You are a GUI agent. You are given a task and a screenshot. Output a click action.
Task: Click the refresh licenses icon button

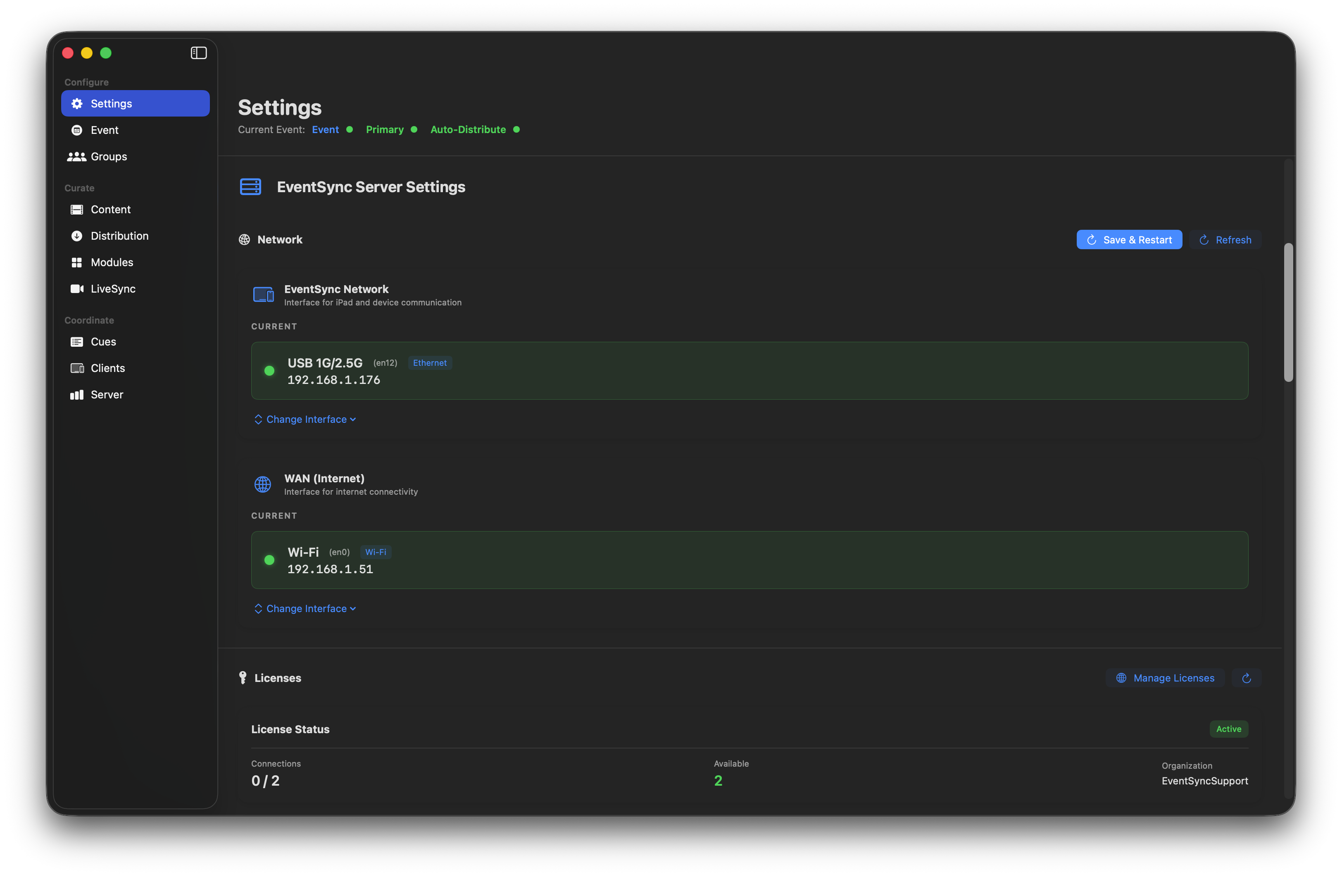tap(1246, 678)
